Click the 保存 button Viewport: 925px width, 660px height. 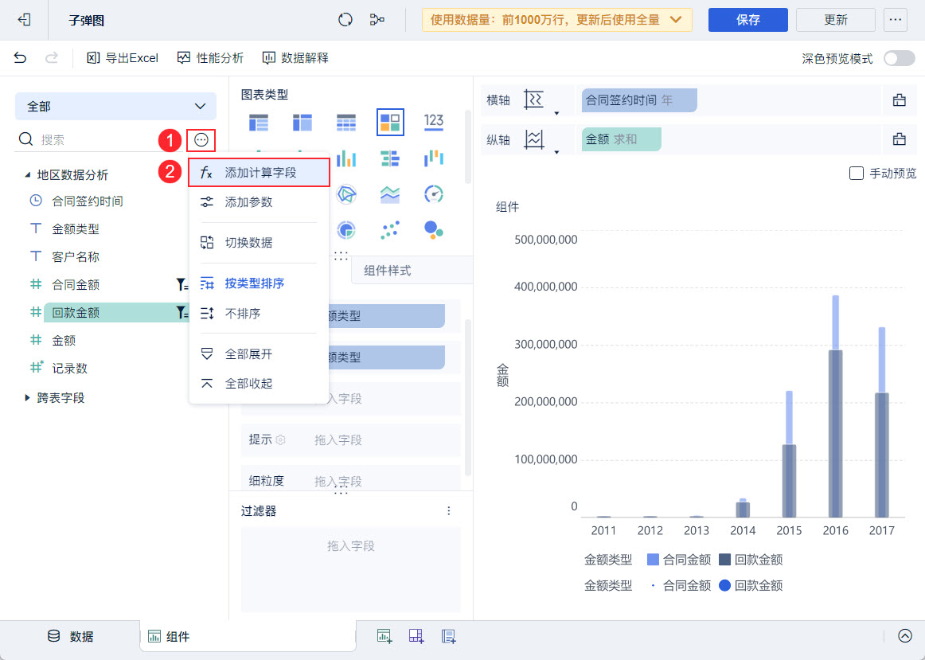[748, 20]
